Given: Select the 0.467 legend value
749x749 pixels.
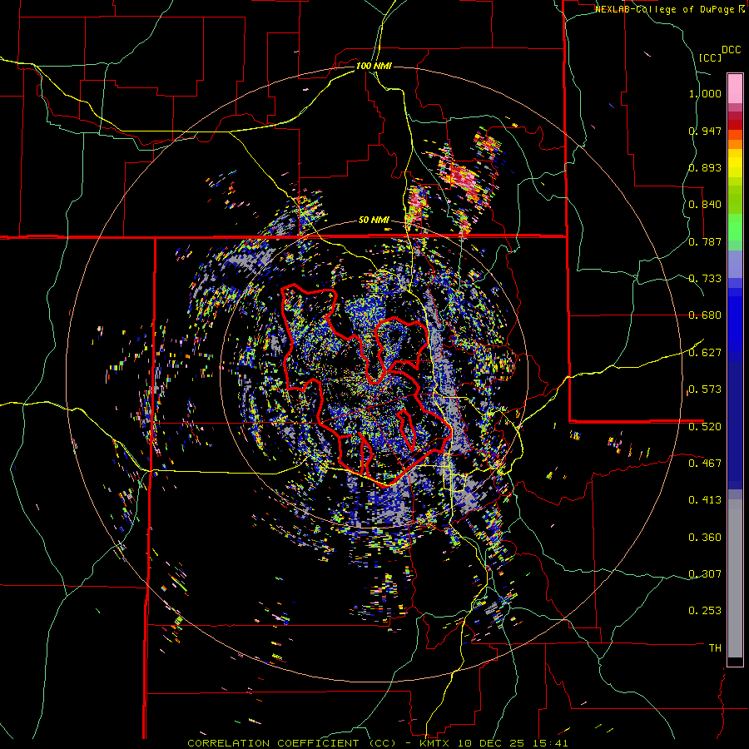Looking at the screenshot, I should click(705, 464).
